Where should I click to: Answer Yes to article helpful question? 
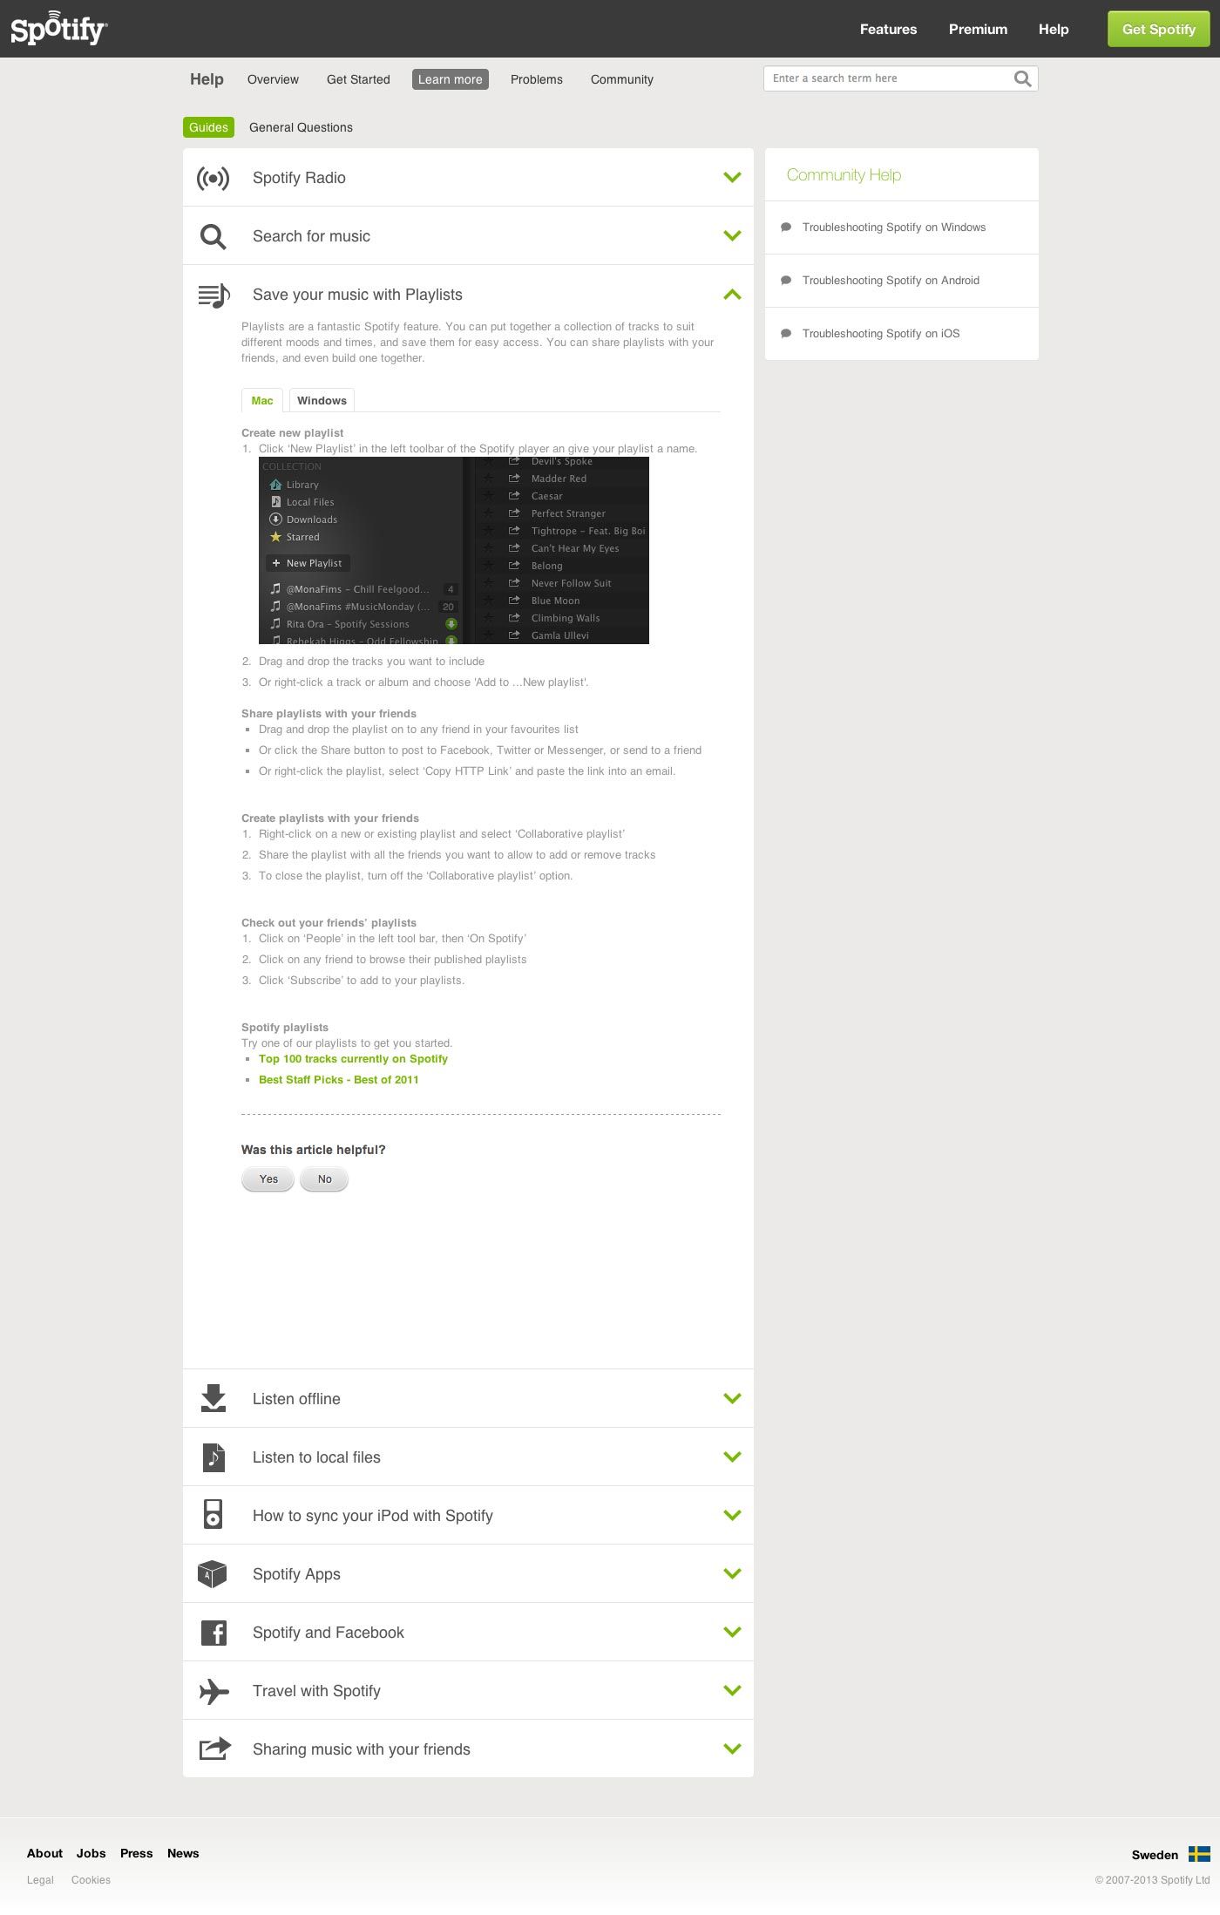[x=268, y=1179]
